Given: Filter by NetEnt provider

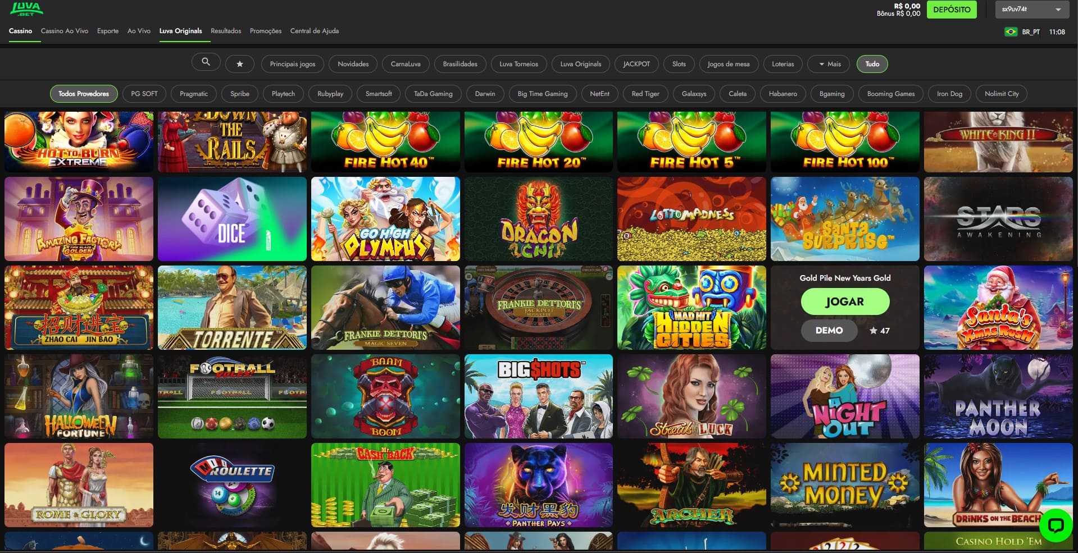Looking at the screenshot, I should pos(600,94).
